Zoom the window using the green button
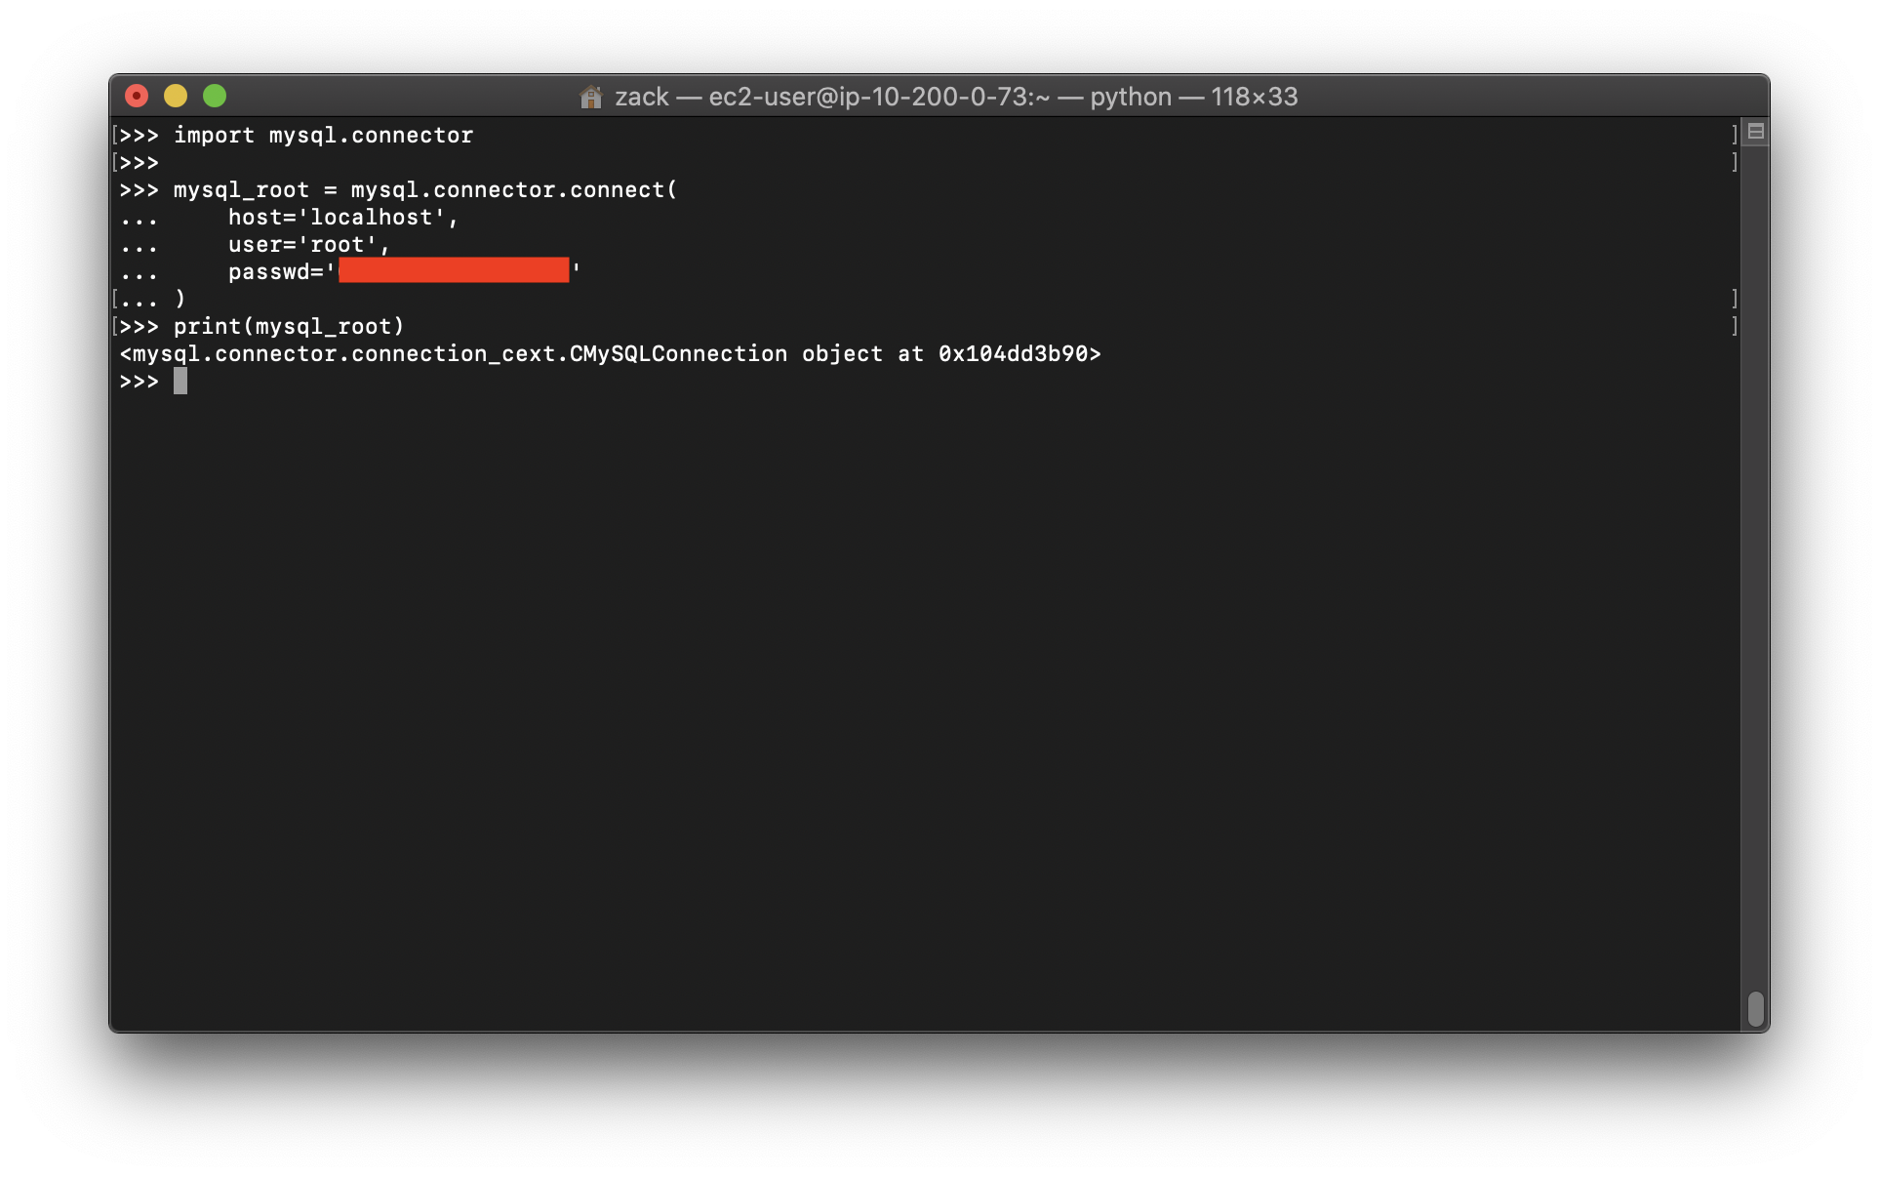This screenshot has height=1177, width=1879. (215, 96)
